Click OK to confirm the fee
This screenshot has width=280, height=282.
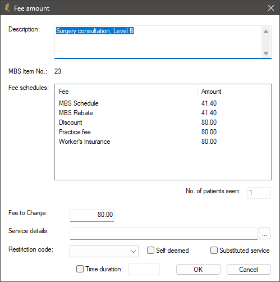[198, 270]
